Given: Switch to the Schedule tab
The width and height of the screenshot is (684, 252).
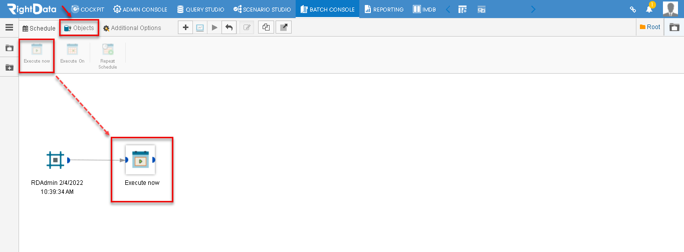Looking at the screenshot, I should 39,28.
